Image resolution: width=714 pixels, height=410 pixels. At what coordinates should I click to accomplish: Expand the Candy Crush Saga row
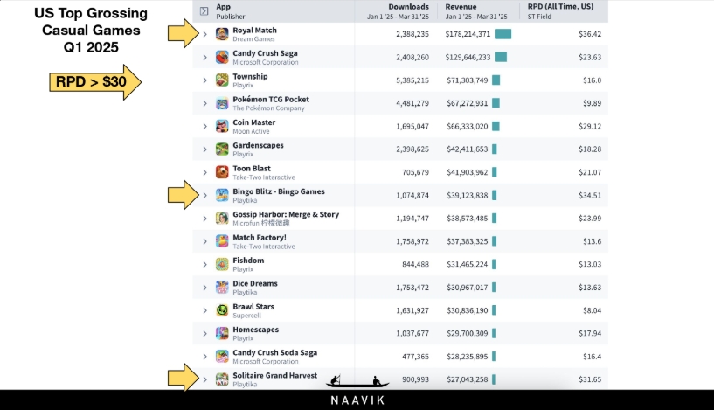pyautogui.click(x=204, y=58)
